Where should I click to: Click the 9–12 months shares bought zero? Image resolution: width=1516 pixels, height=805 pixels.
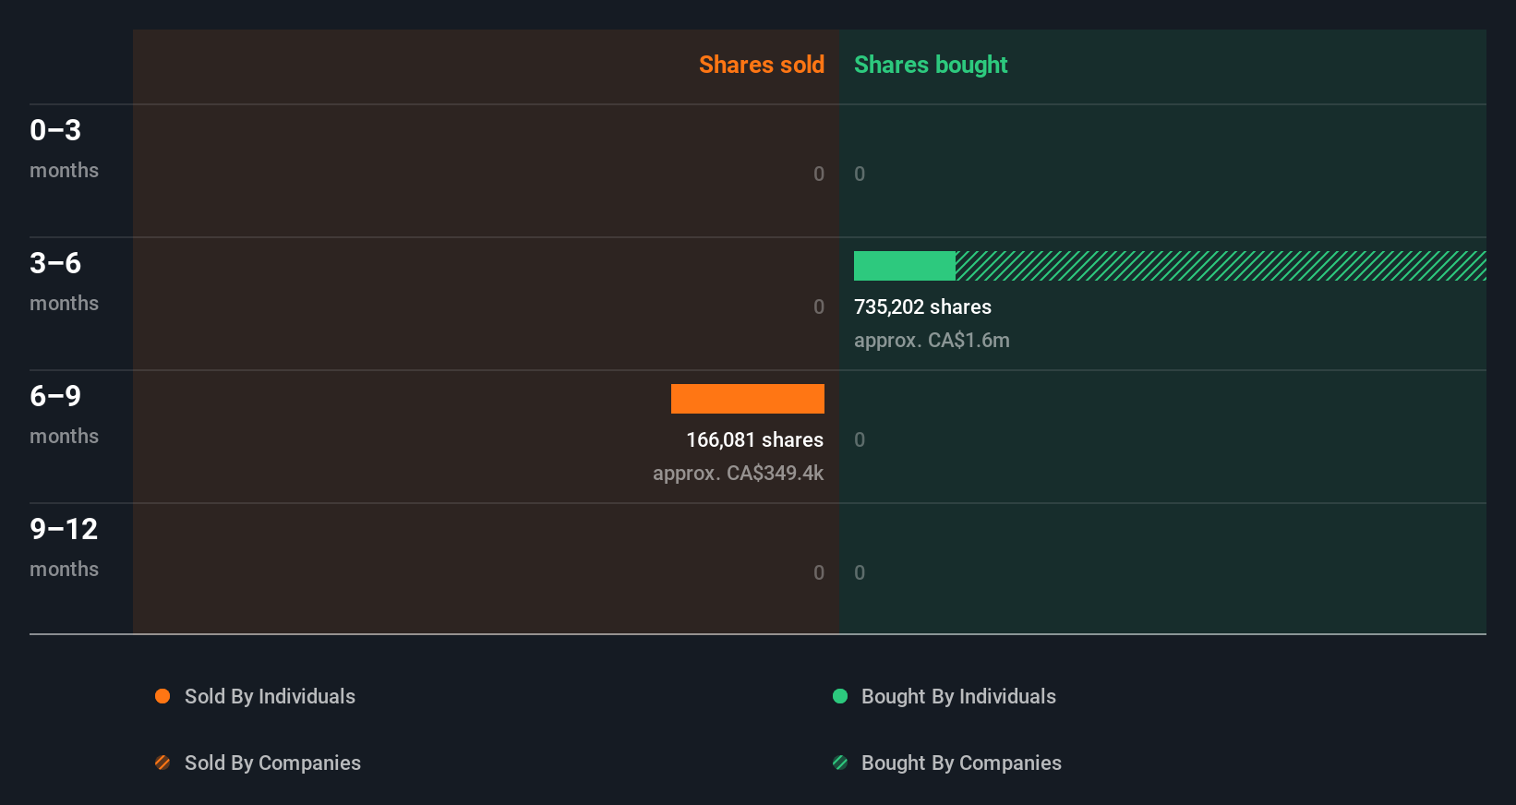coord(860,572)
